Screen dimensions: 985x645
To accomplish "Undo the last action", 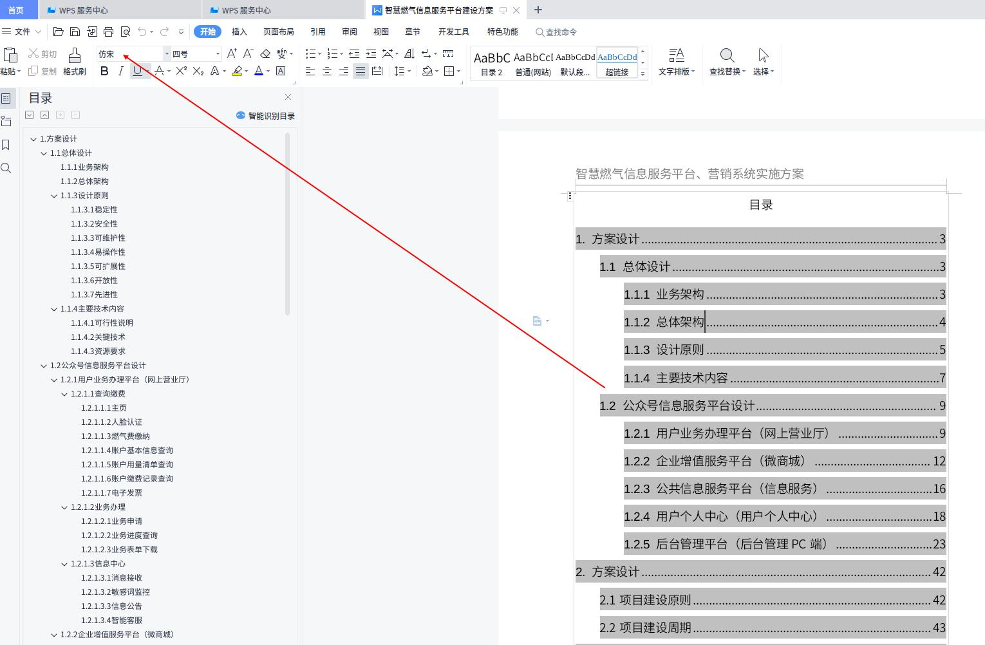I will 142,32.
